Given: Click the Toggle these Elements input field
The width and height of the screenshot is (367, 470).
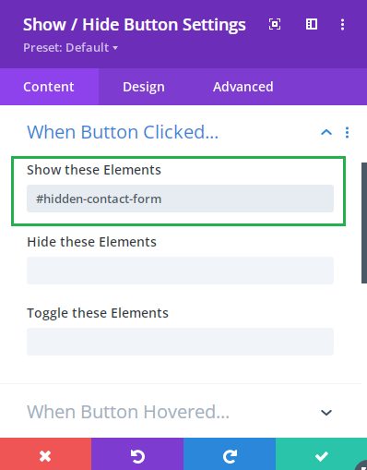Looking at the screenshot, I should [180, 342].
